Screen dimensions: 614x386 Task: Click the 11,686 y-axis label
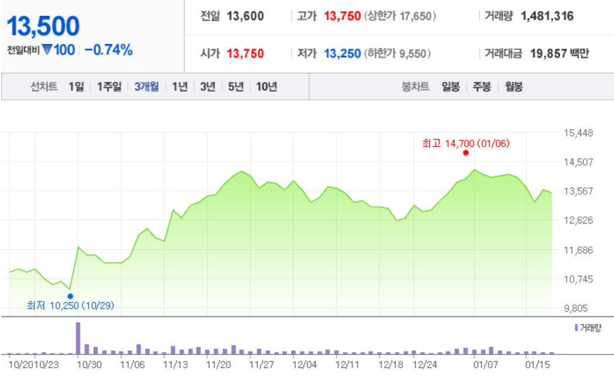(x=578, y=250)
